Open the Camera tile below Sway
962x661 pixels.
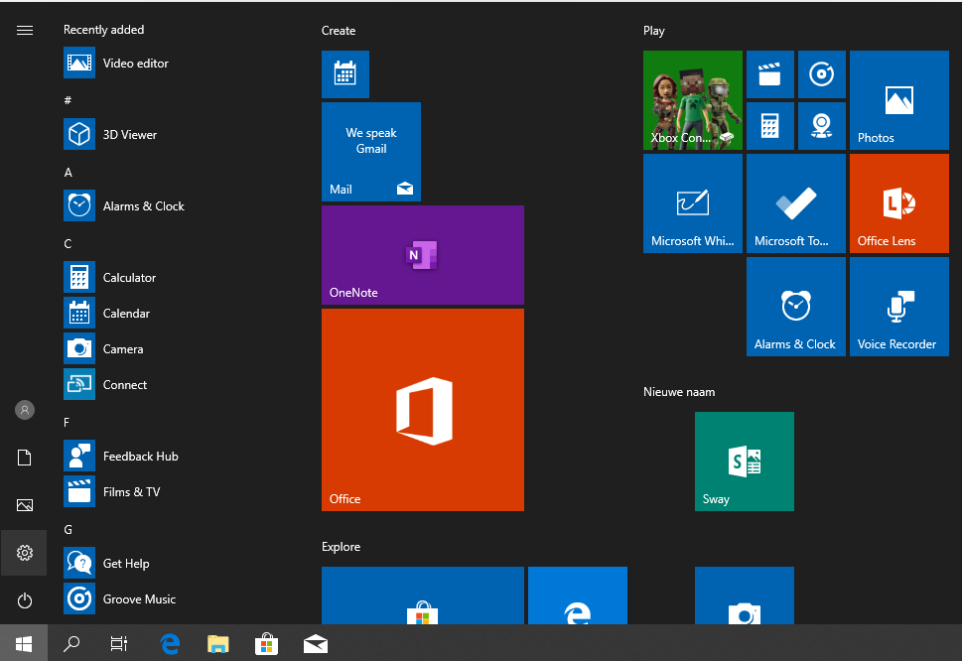point(745,595)
